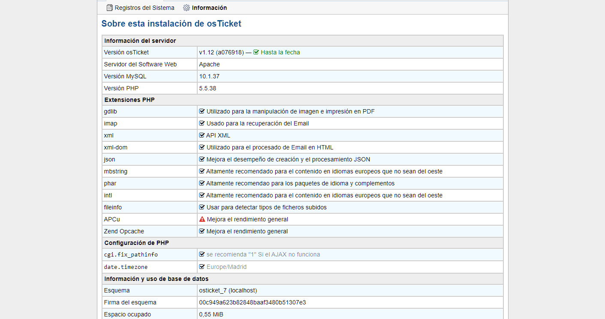Click the Zend Opcache extension name
Image resolution: width=605 pixels, height=319 pixels.
[124, 231]
